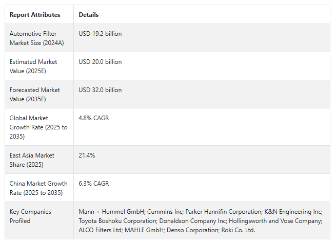Select the China Market Growth Rate cell
The width and height of the screenshot is (336, 246).
[x=38, y=188]
